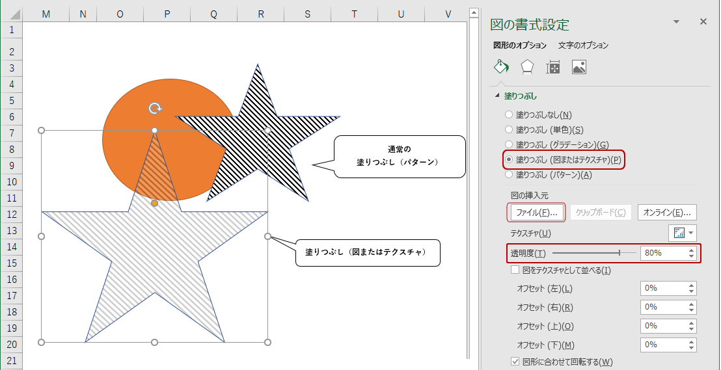
Task: Click the rotation handle above the star
Action: 156,109
